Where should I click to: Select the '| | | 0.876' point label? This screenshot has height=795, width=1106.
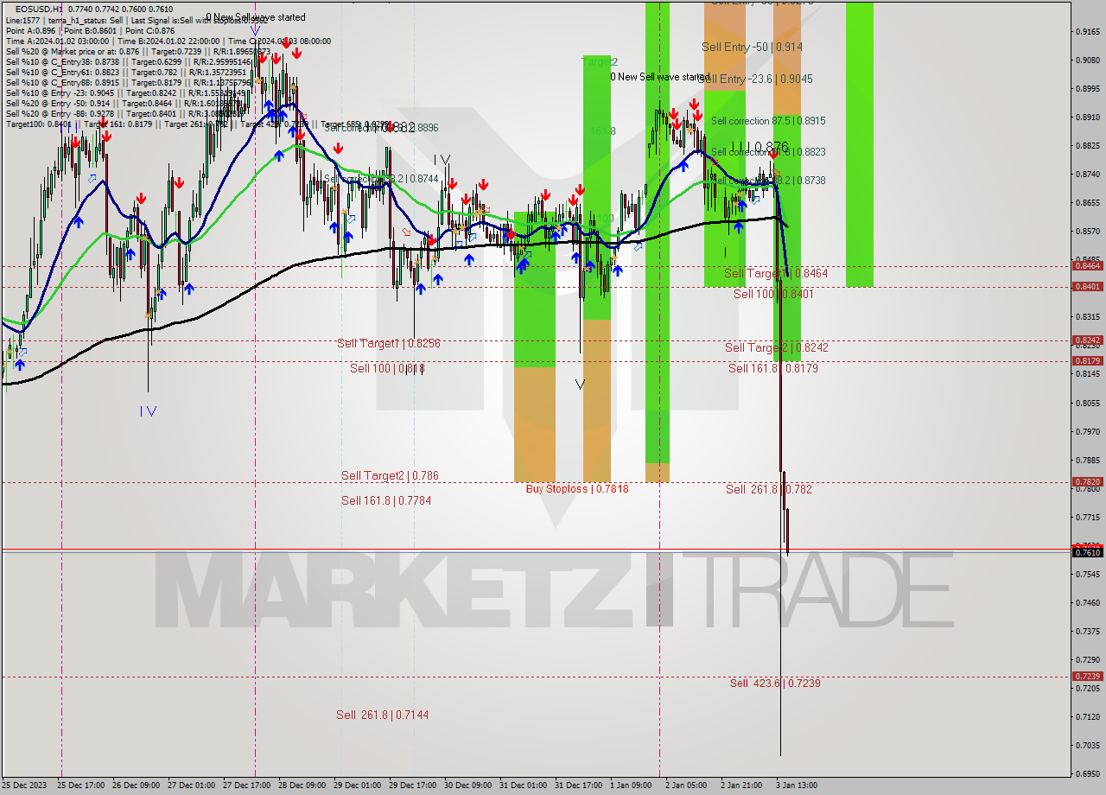point(760,147)
